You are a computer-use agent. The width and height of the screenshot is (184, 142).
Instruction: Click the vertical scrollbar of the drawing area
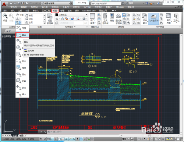pyautogui.click(x=181, y=84)
